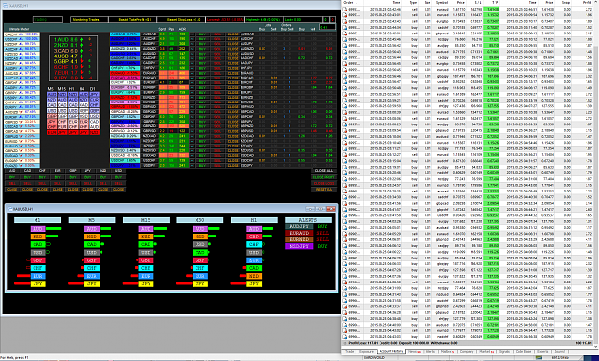Click the RESET EA button
Image resolution: width=599 pixels, height=361 pixels.
[324, 190]
